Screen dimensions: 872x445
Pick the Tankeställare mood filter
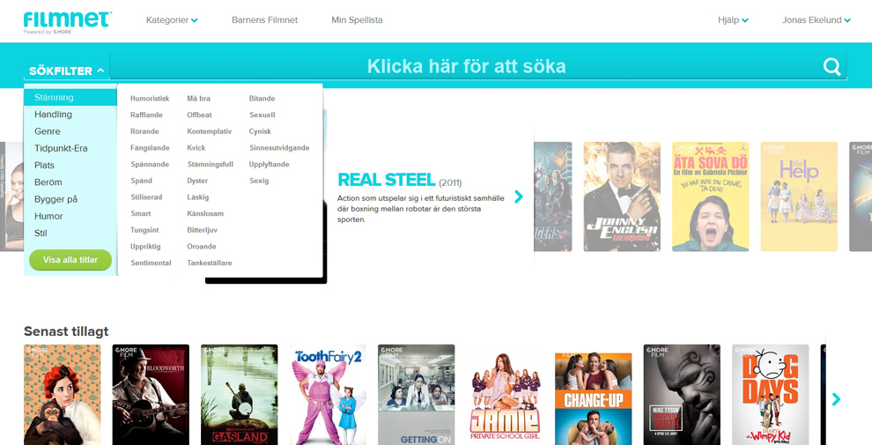(210, 263)
